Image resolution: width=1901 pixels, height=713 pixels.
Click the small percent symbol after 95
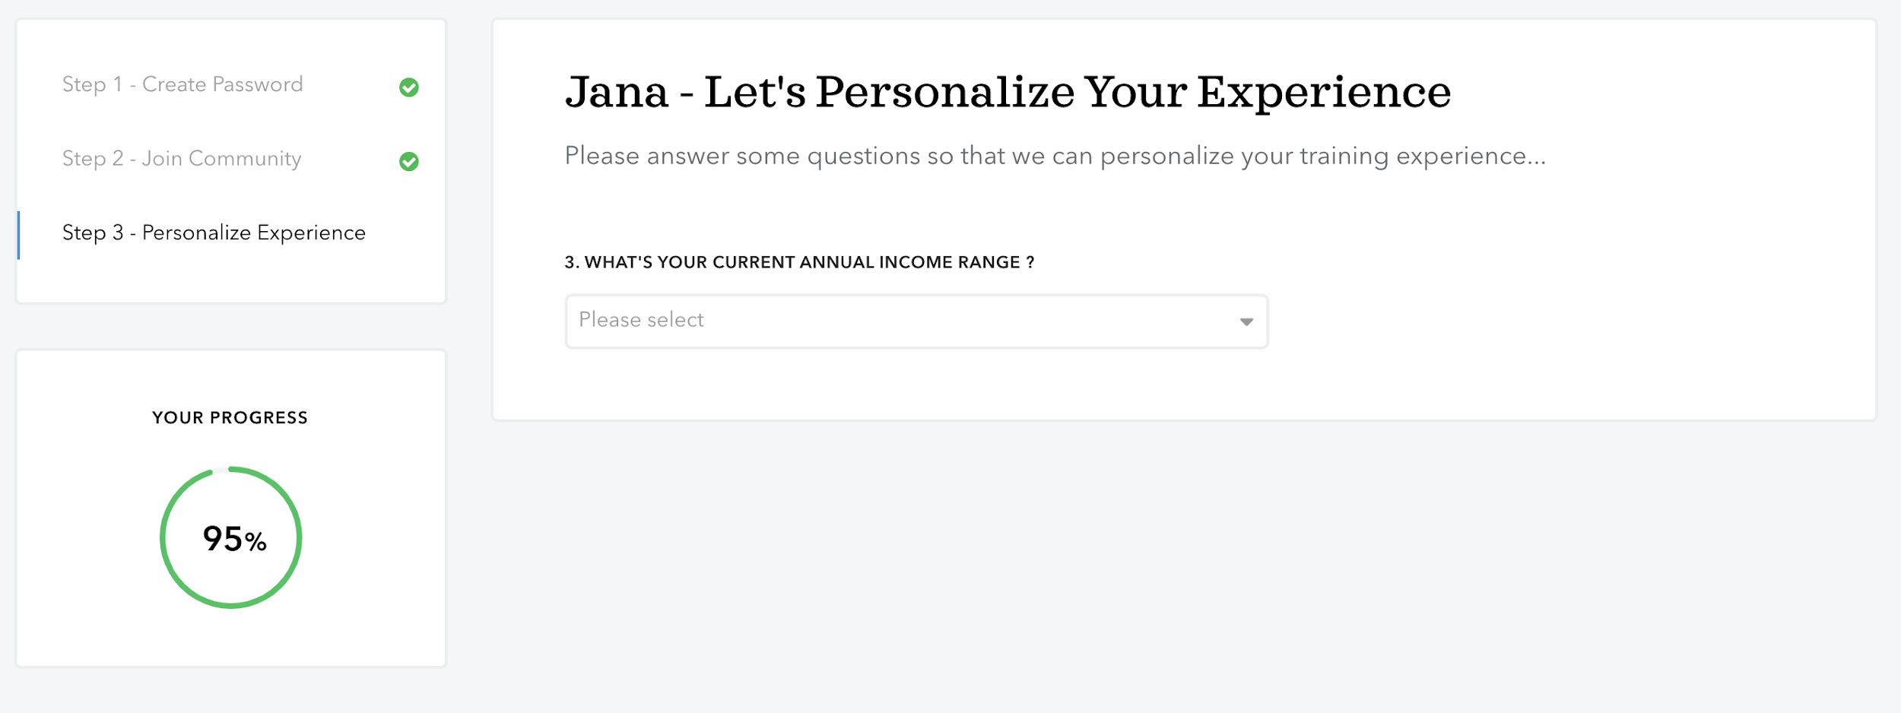(x=255, y=542)
